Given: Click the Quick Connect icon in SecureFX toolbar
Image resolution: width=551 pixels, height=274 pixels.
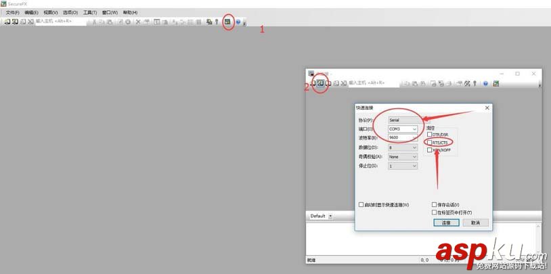Looking at the screenshot, I should tap(15, 22).
